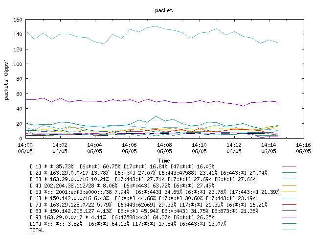Click the black line swatch for entry [8]

point(289,211)
